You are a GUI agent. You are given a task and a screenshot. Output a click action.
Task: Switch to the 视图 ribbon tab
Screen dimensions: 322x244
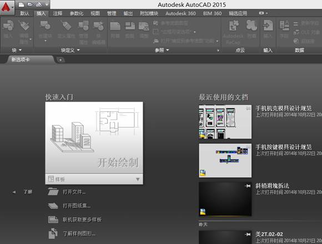pos(95,13)
